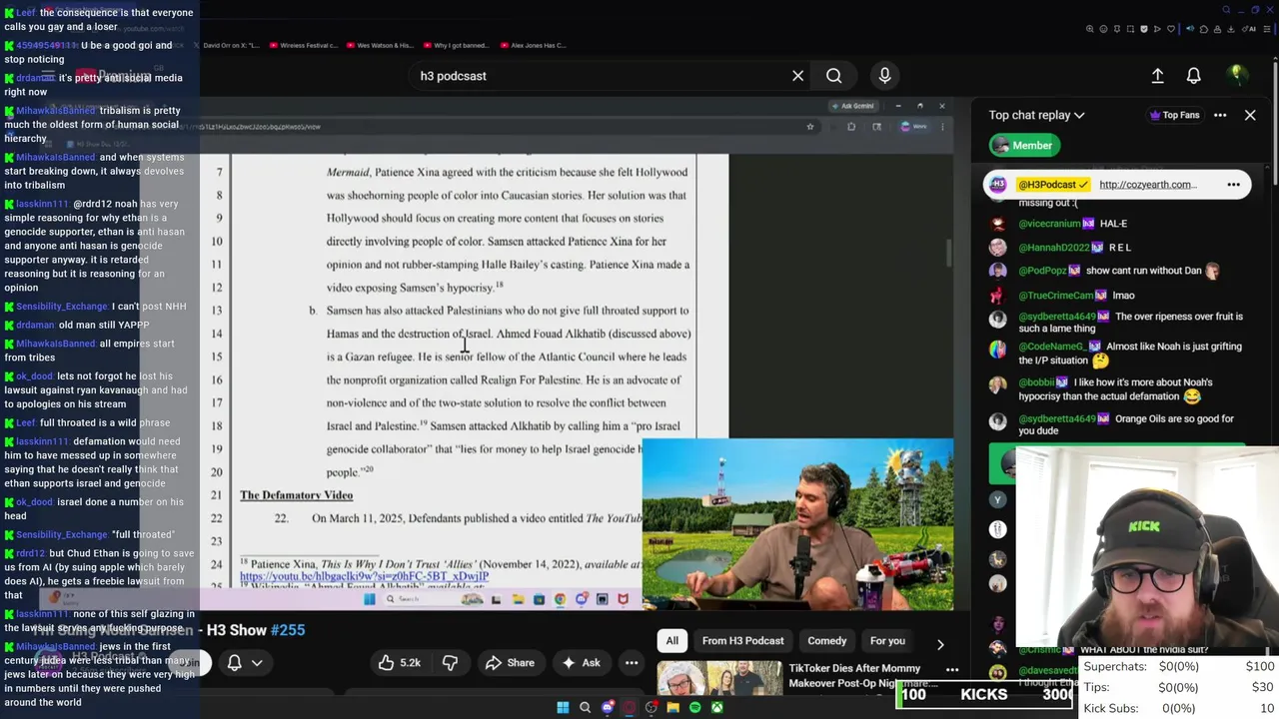Open Windows Start menu on taskbar
Viewport: 1279px width, 719px height.
click(x=563, y=708)
